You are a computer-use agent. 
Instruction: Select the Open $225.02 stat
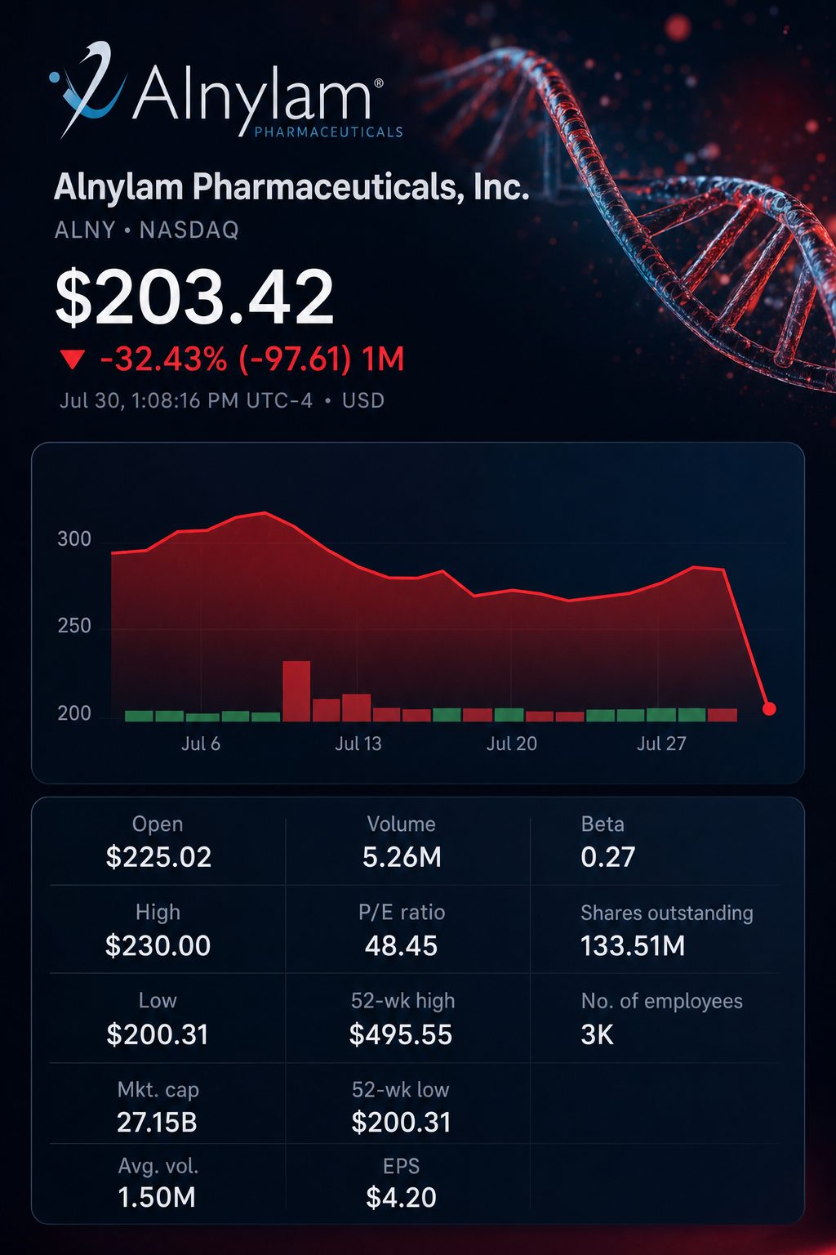pos(158,842)
